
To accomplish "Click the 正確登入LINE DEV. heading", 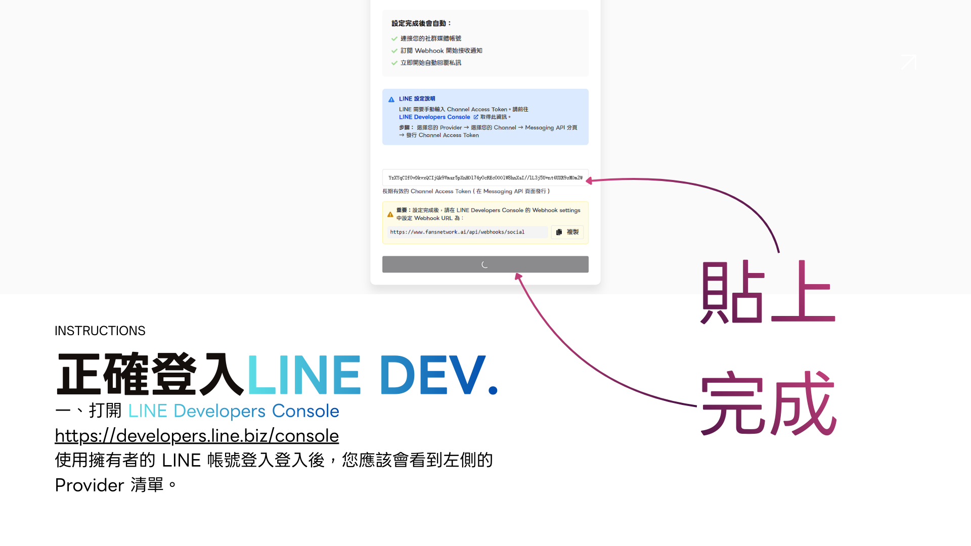I will click(277, 375).
